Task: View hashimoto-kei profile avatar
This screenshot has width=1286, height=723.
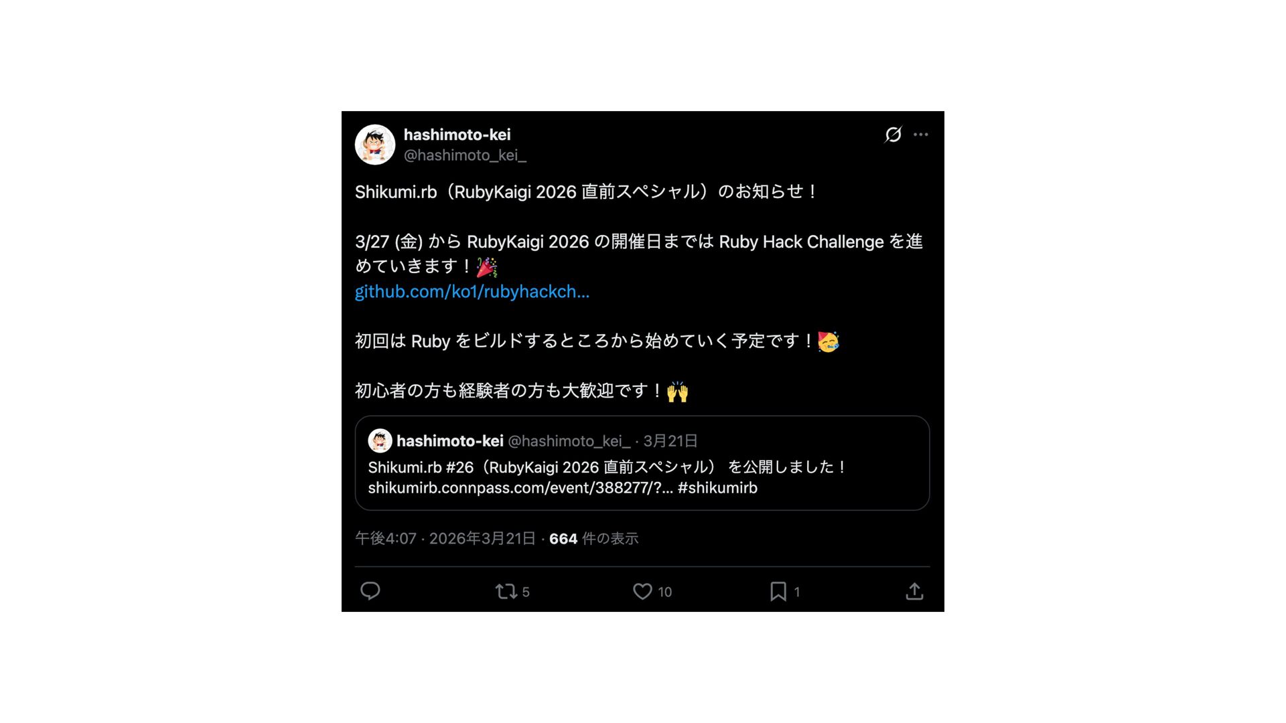Action: (x=375, y=145)
